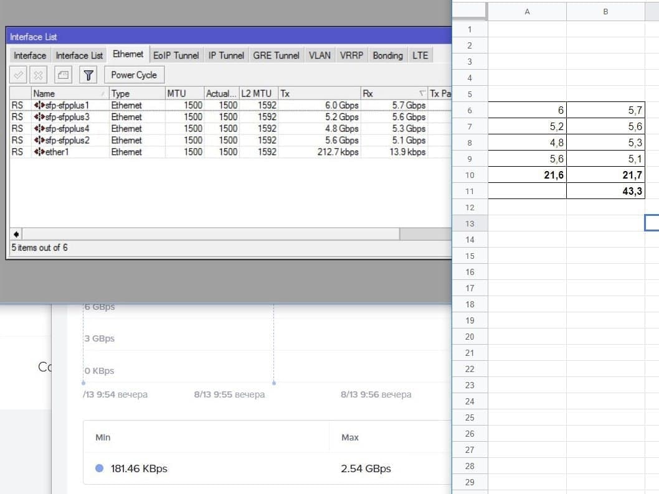Open the EoIP Tunnel tab

pos(176,55)
